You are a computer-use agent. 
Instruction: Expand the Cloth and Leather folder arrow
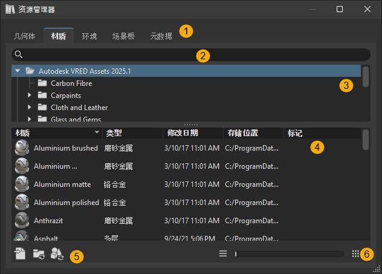pos(30,107)
